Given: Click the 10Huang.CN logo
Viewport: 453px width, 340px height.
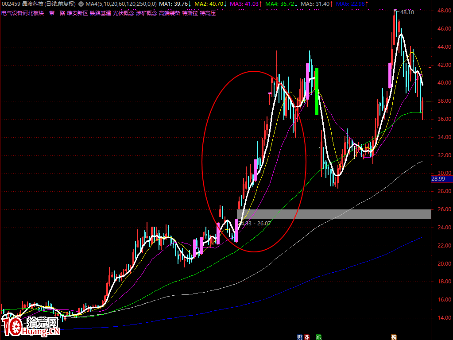Looking at the screenshot, I should (31, 327).
